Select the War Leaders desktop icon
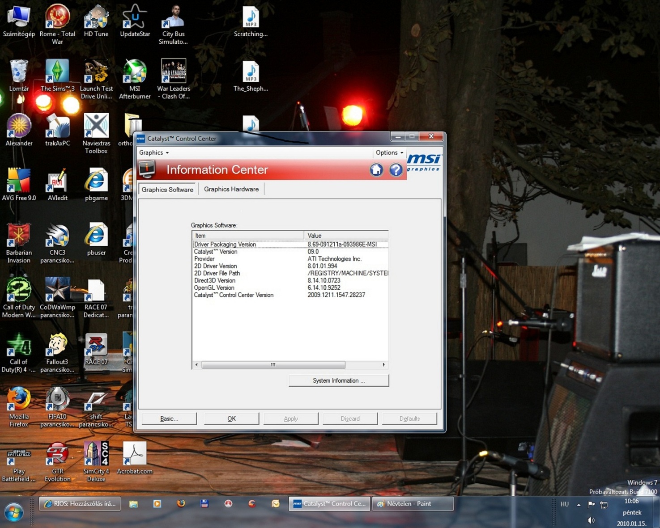This screenshot has height=528, width=660. [173, 79]
